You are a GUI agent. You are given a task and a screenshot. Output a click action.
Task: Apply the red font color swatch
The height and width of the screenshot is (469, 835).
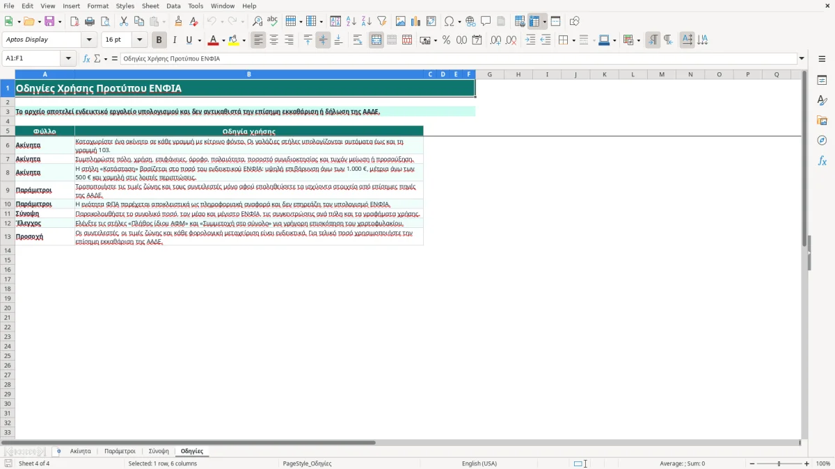(x=213, y=40)
